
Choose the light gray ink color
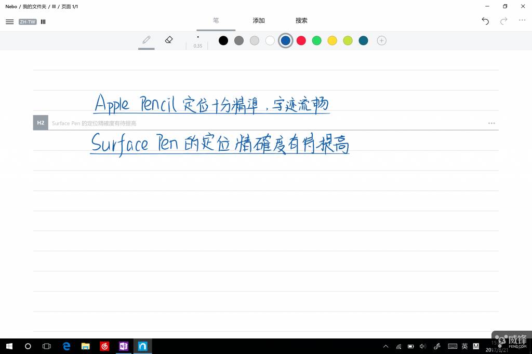tap(255, 40)
